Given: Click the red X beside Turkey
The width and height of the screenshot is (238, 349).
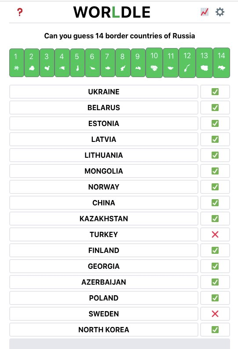Looking at the screenshot, I should tap(215, 234).
